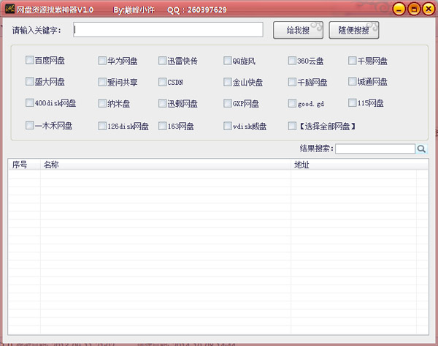Viewport: 438px width, 346px height.
Task: Toggle the 千脑网盘 checkbox
Action: pos(292,82)
